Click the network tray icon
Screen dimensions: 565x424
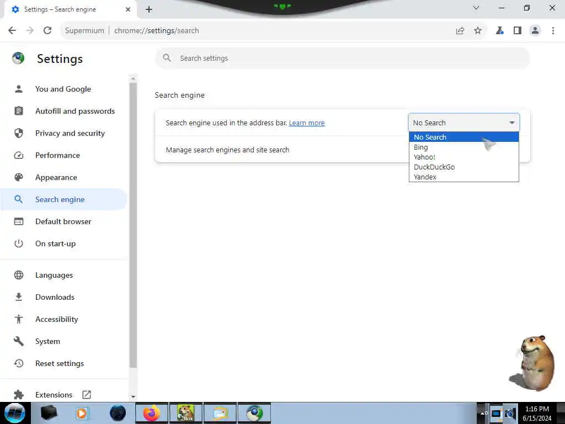496,413
